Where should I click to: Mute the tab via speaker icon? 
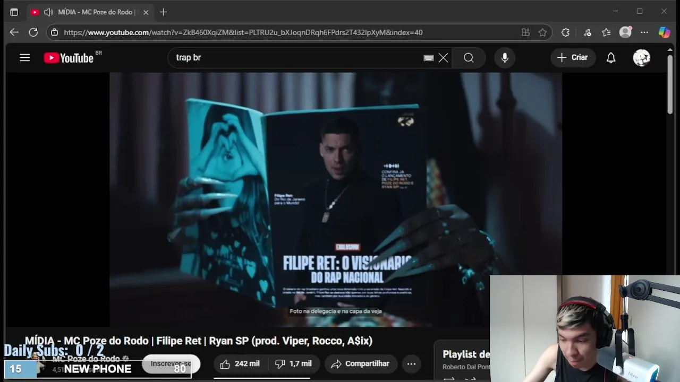[48, 12]
